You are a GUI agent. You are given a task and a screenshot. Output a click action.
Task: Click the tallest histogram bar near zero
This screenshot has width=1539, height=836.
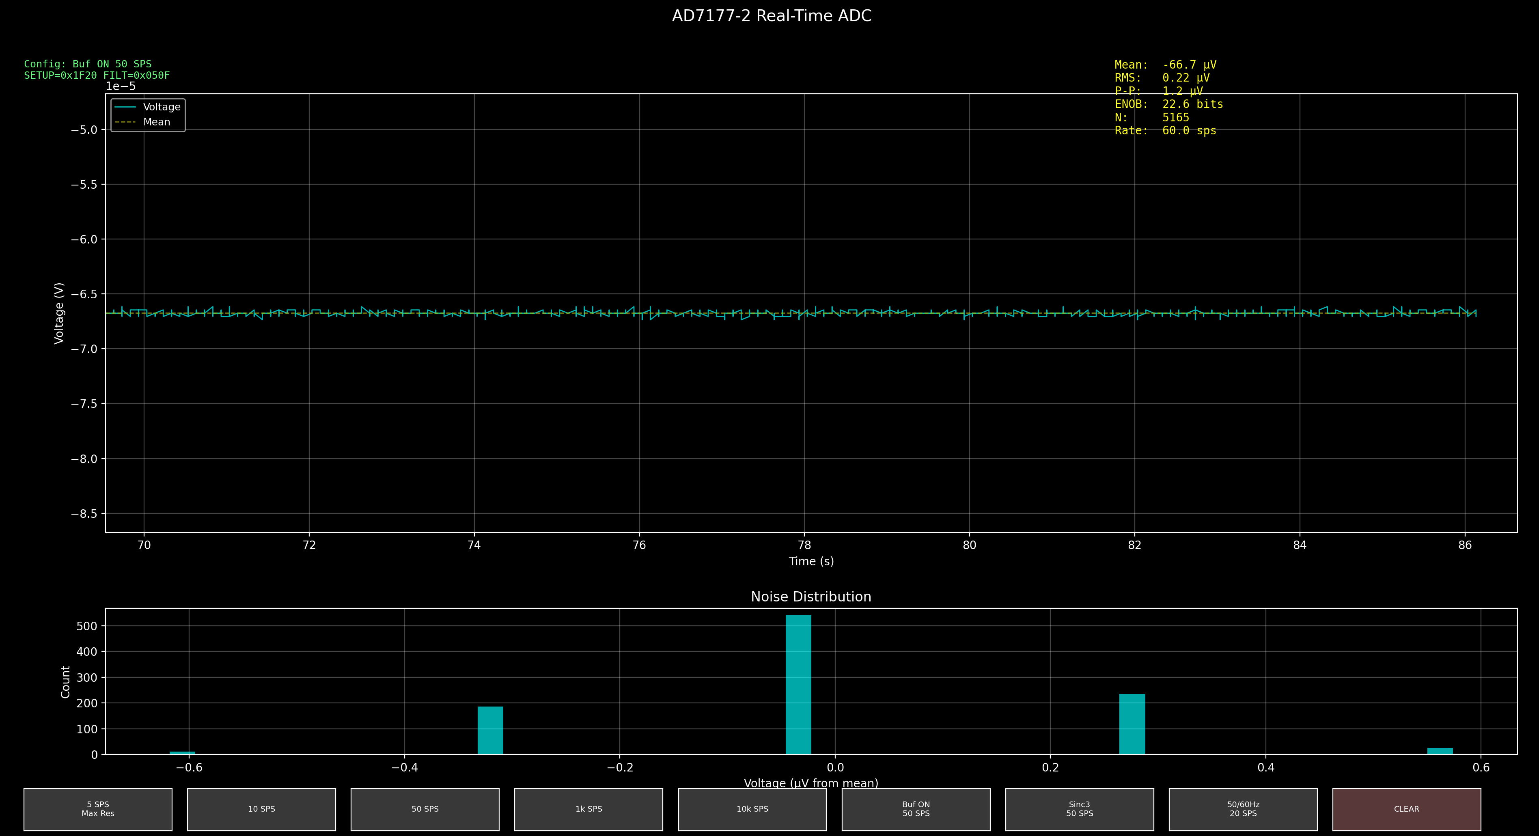pos(798,685)
